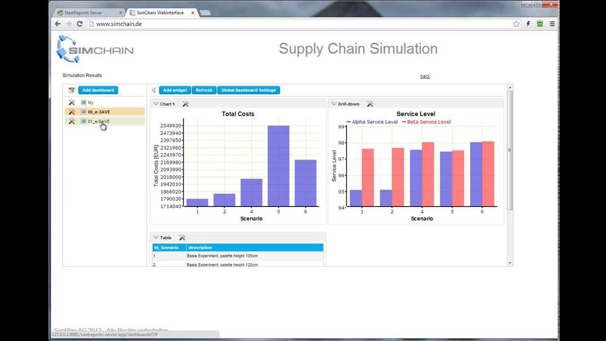The width and height of the screenshot is (606, 341).
Task: Click the green icon of My dashboard
Action: coord(83,102)
